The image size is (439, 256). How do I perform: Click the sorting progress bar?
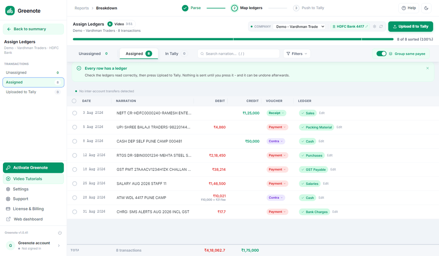(x=233, y=39)
